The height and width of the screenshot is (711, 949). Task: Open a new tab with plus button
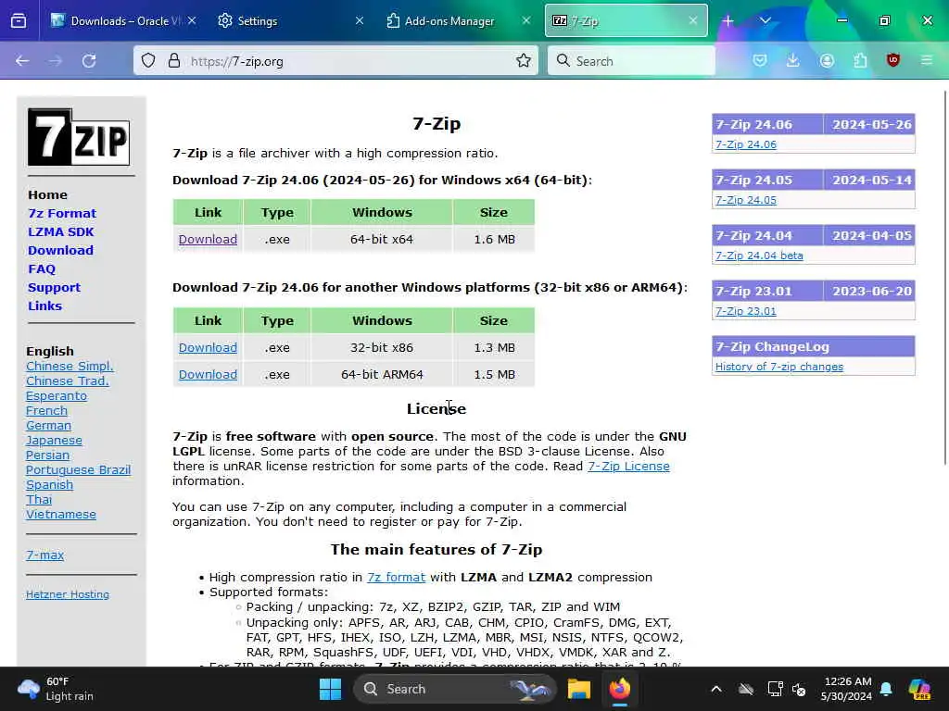(728, 20)
